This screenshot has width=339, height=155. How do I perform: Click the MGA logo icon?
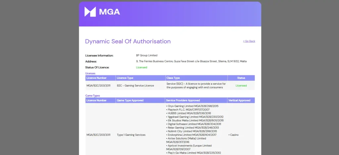(90, 12)
